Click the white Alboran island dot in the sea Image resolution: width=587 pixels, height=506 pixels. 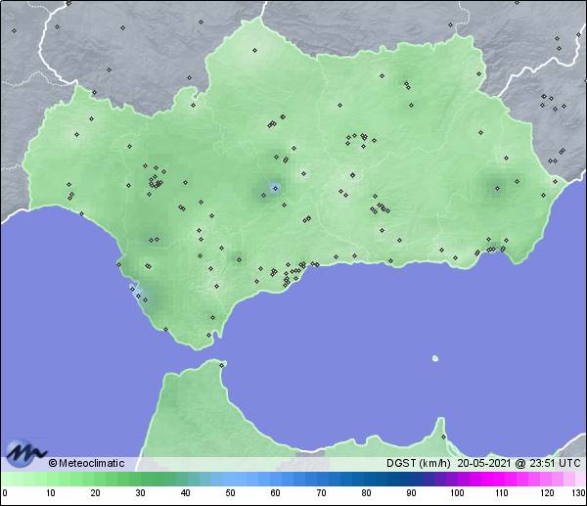click(x=435, y=358)
